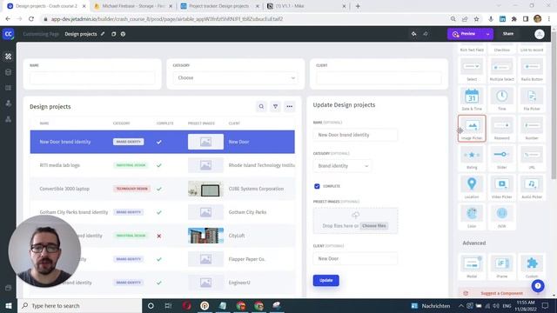Open the user avatar menu in the top bar
The height and width of the screenshot is (313, 557).
point(540,34)
